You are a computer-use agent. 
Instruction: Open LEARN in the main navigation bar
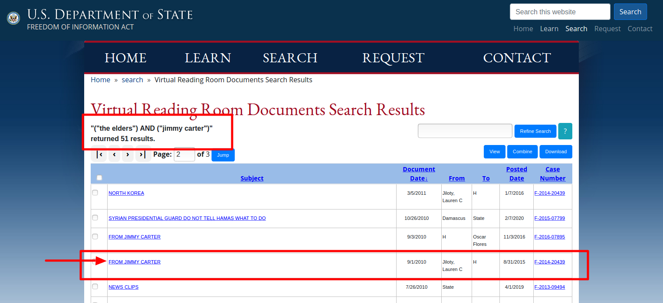[208, 58]
